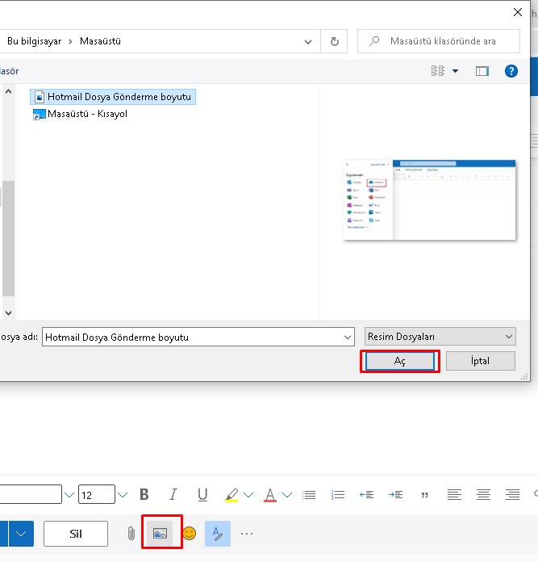
Task: Click the font size 12 field
Action: pos(97,494)
